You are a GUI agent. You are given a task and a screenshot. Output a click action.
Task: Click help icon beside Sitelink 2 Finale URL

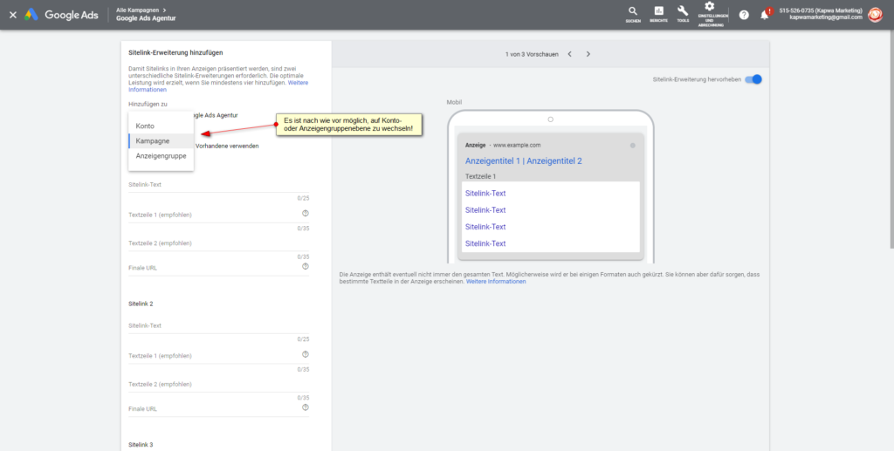306,407
